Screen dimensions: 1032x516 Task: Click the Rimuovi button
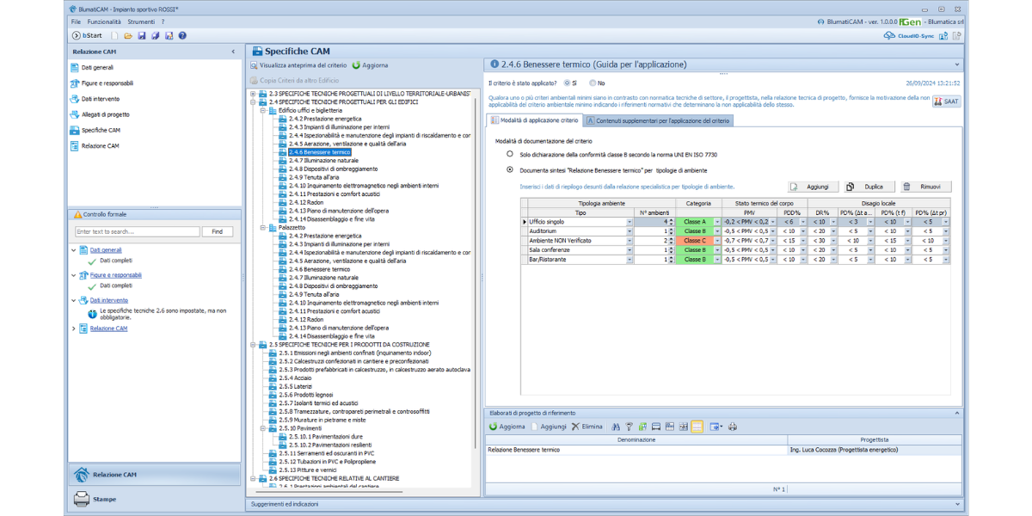(x=925, y=187)
